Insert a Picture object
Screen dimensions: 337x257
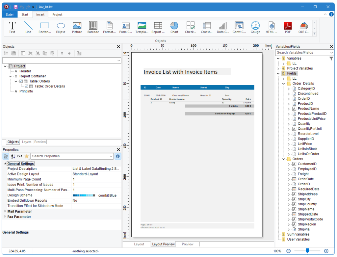tap(77, 27)
